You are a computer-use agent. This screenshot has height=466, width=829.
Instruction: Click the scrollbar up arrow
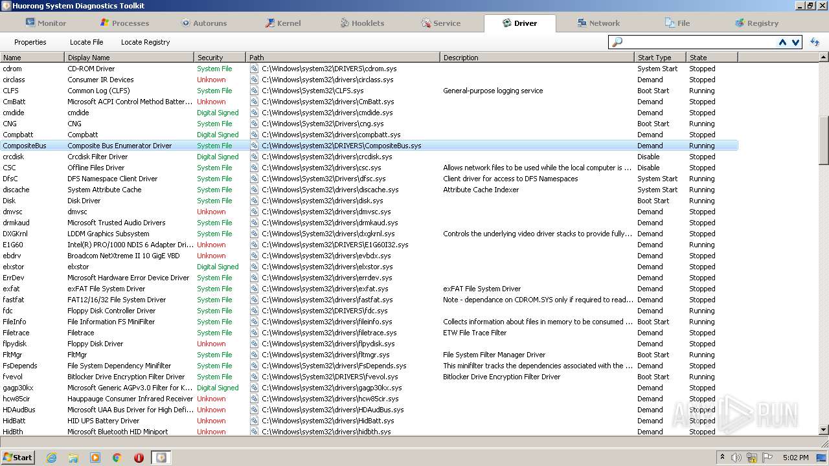824,58
